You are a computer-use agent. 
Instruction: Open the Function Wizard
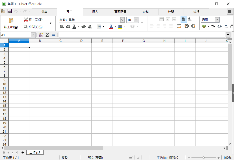click(41, 35)
